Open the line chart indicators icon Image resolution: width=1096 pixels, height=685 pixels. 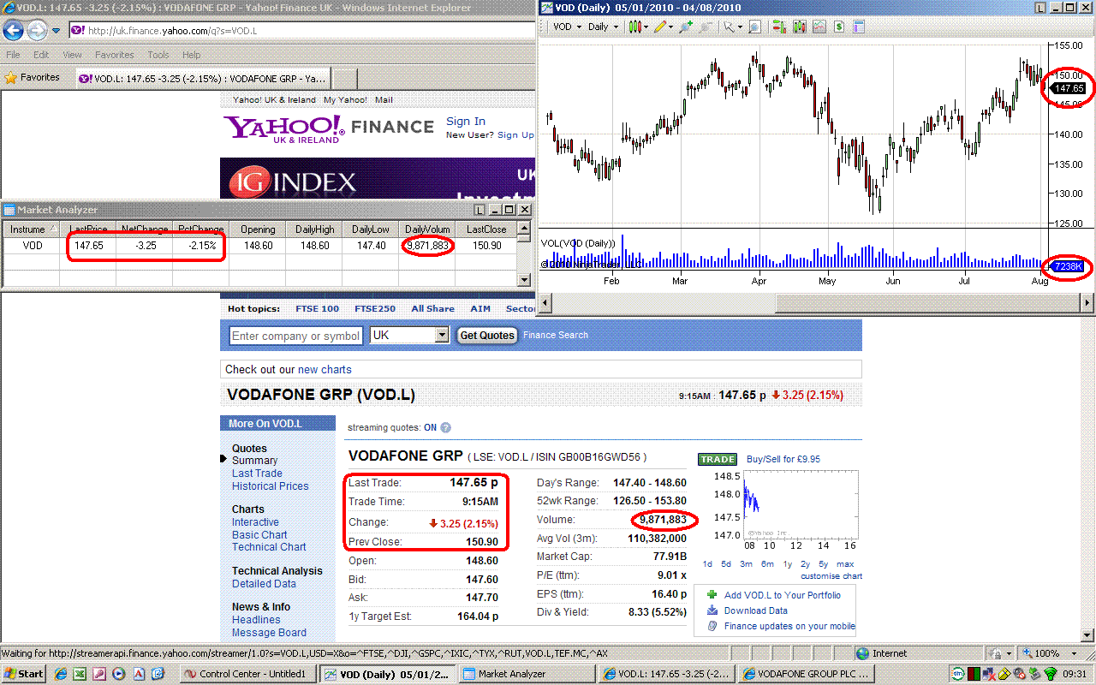coord(819,27)
